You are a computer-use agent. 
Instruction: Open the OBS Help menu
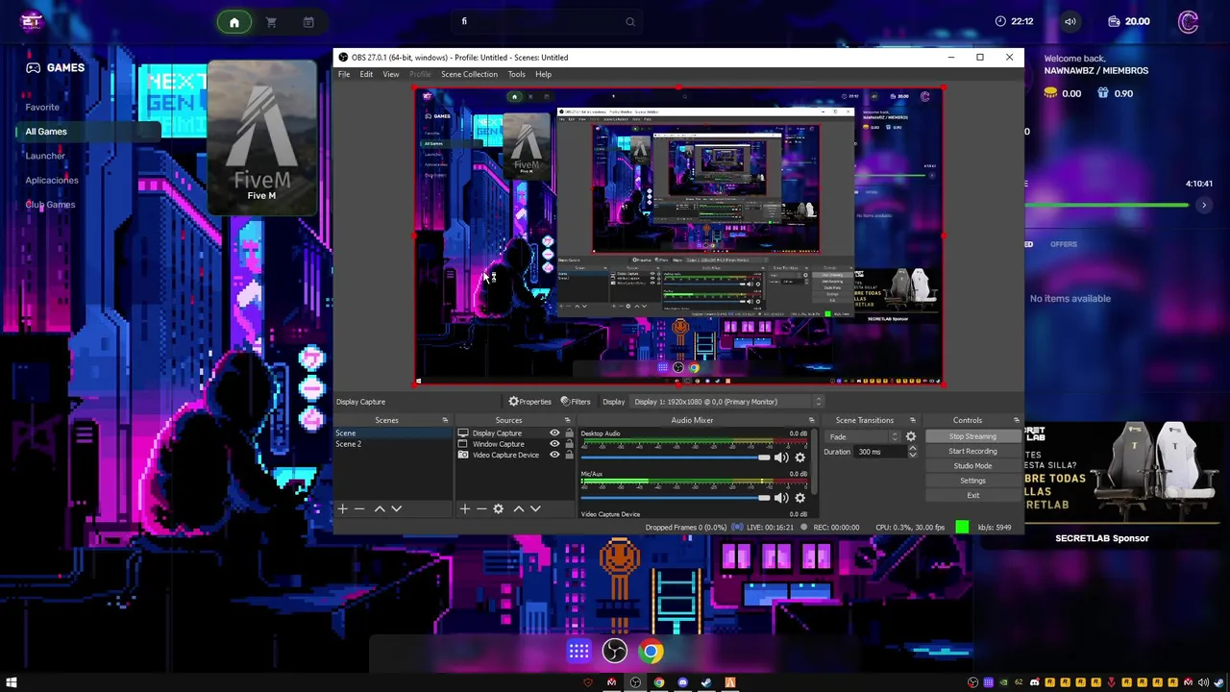pyautogui.click(x=543, y=74)
